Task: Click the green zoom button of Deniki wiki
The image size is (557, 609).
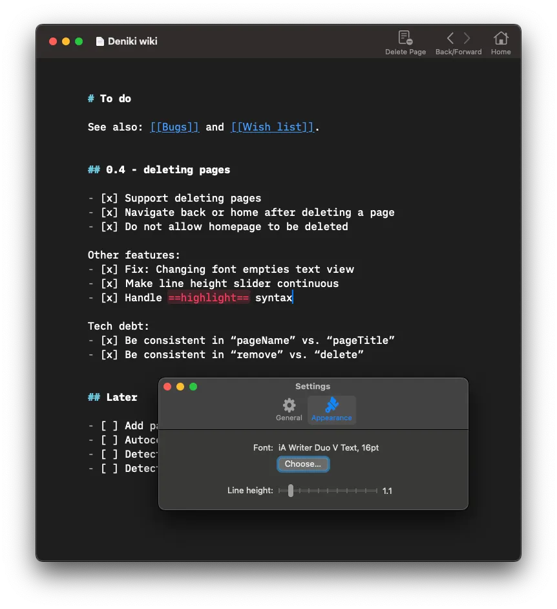Action: (x=79, y=41)
